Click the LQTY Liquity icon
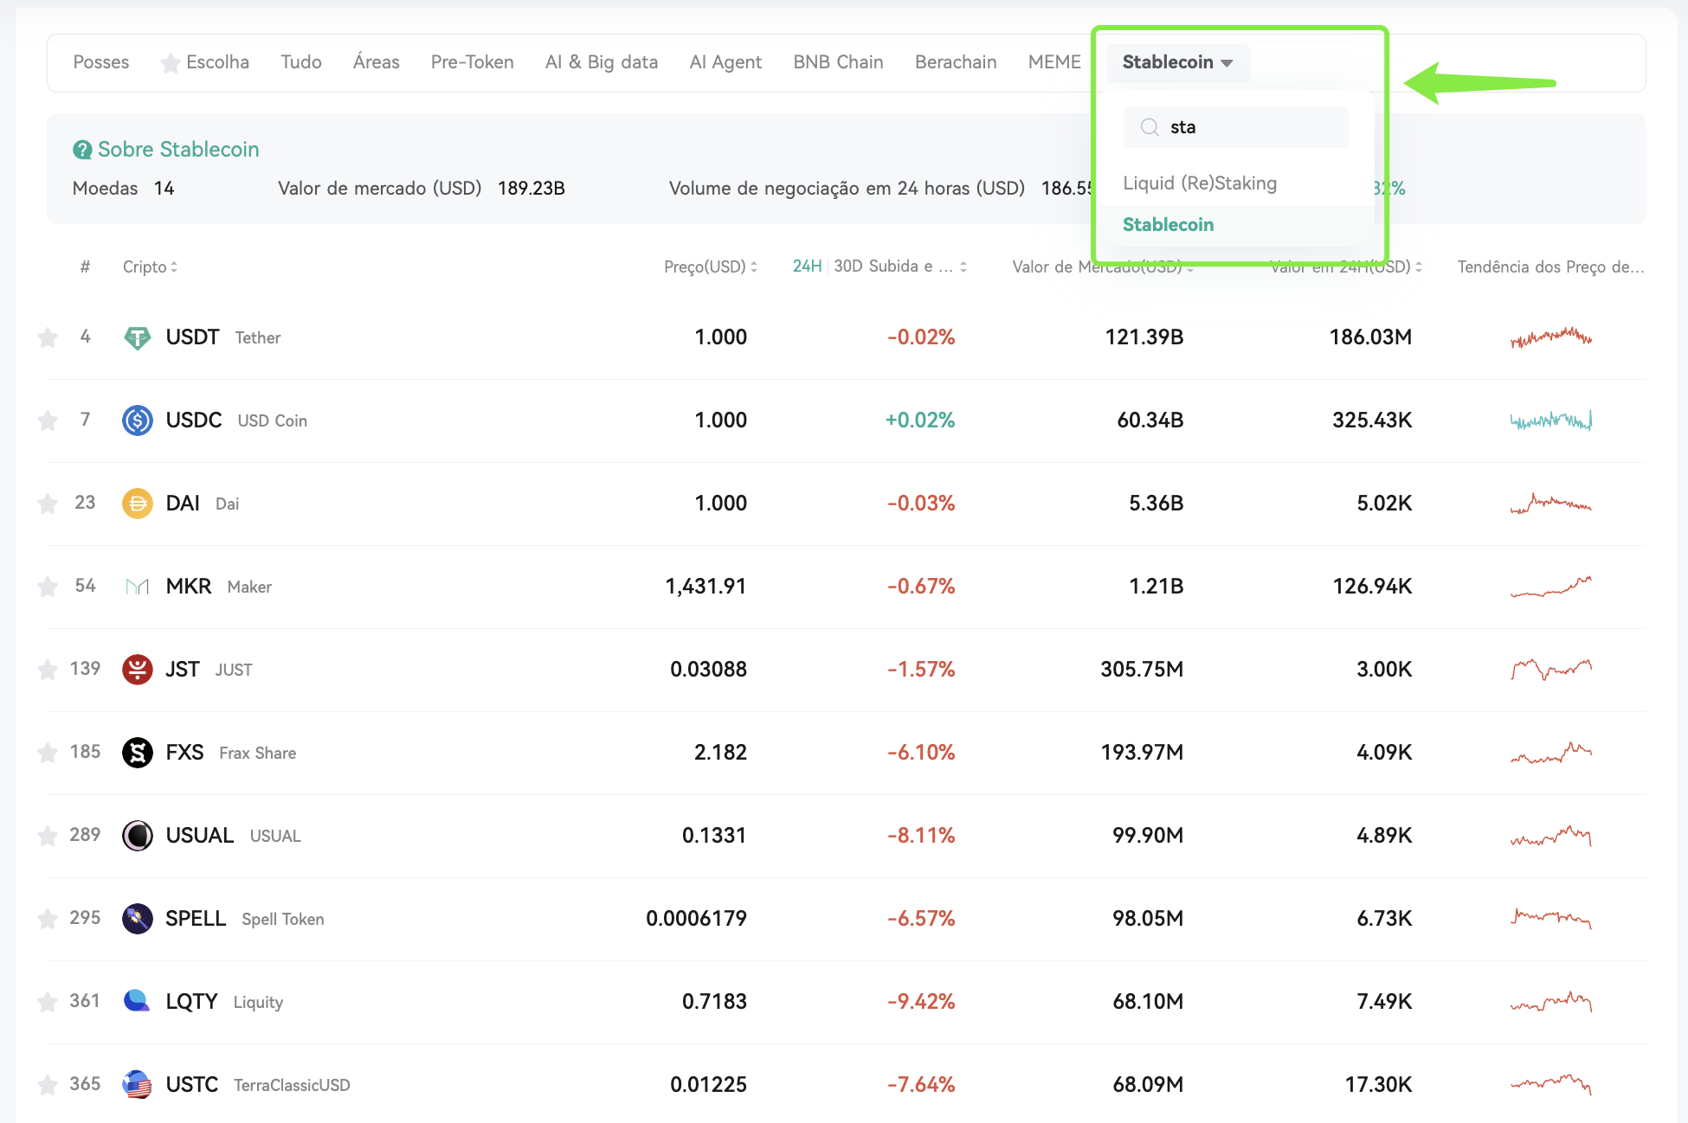This screenshot has width=1688, height=1123. point(138,1002)
